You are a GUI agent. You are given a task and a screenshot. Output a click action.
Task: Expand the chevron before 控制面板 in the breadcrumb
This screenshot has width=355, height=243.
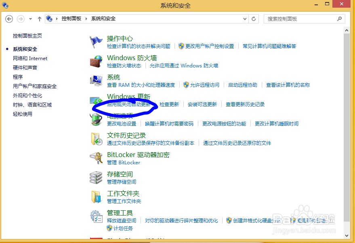point(57,19)
